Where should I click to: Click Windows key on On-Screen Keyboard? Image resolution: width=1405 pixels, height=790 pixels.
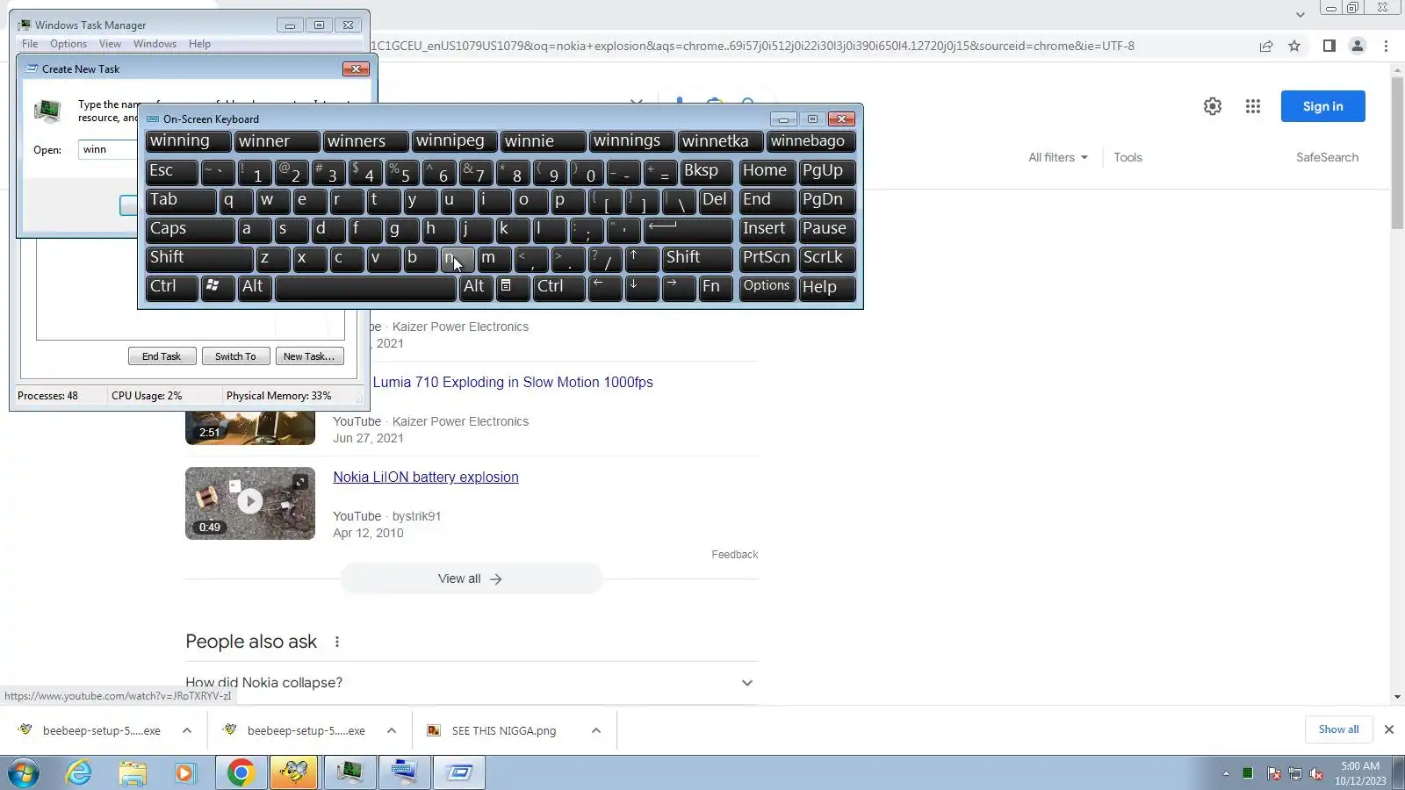[x=217, y=287]
